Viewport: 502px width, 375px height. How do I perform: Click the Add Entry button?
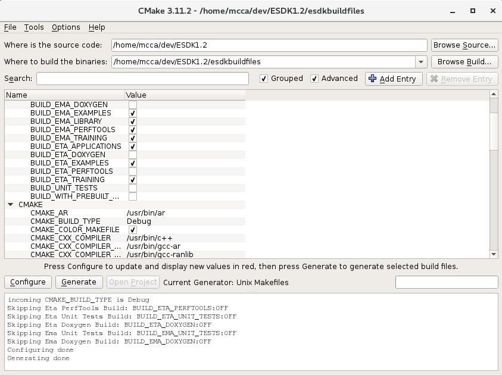point(394,79)
